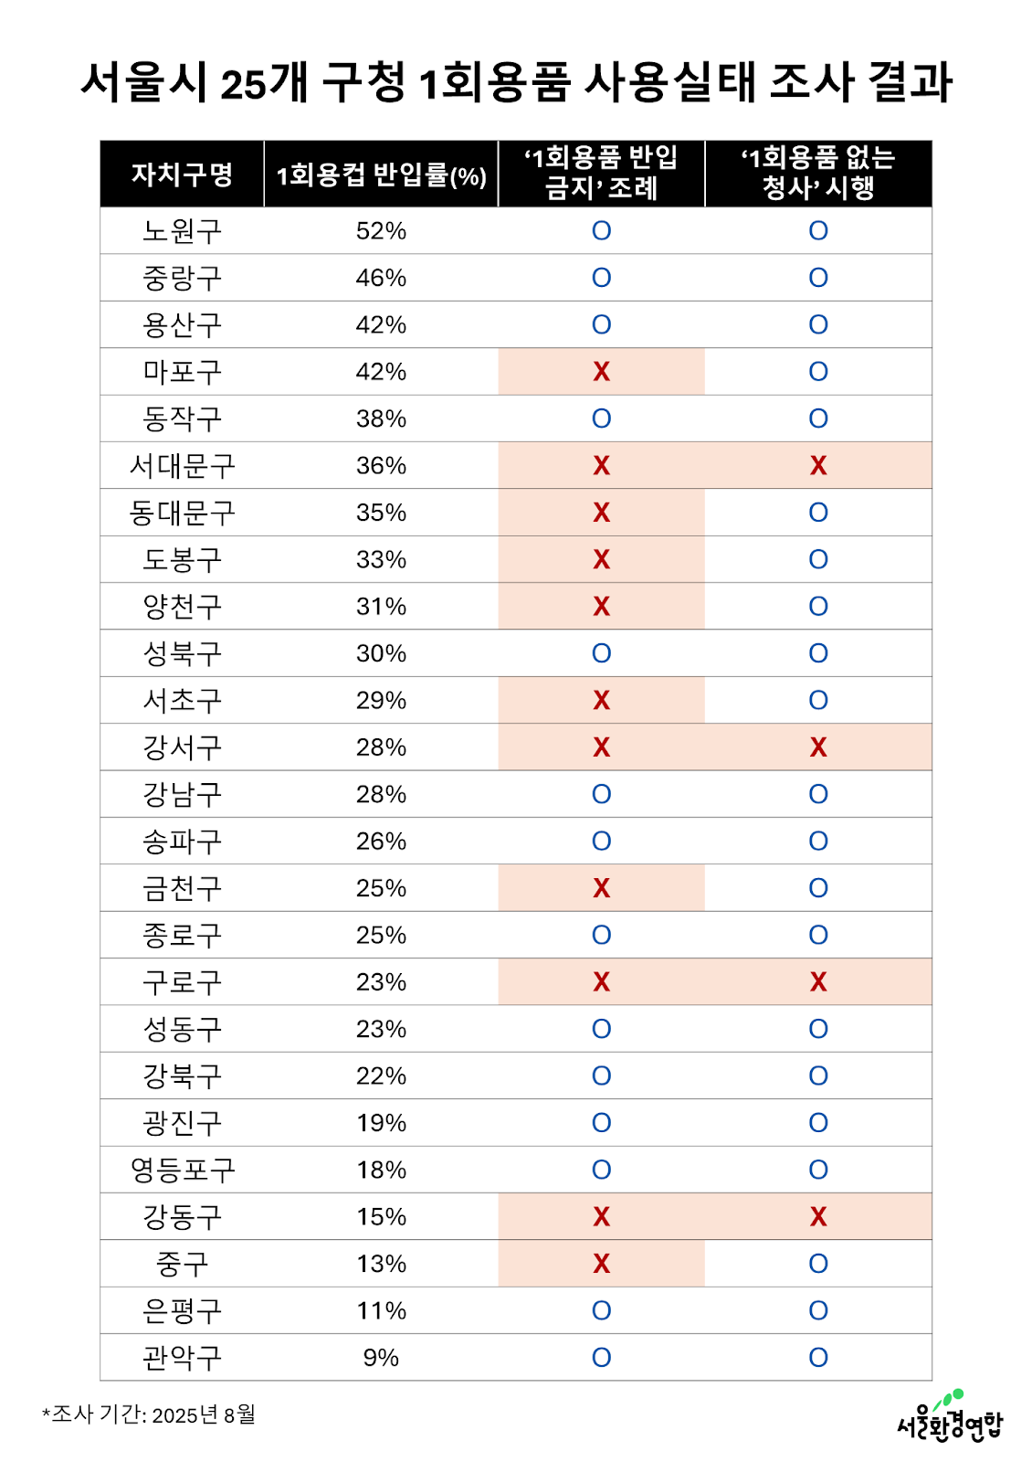Image resolution: width=1032 pixels, height=1462 pixels.
Task: Click the 조사 기간: 2025년 8월 footnote
Action: (150, 1414)
